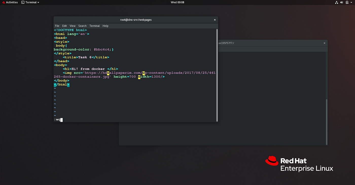
Task: Click the :wq command line in vim
Action: tap(58, 119)
